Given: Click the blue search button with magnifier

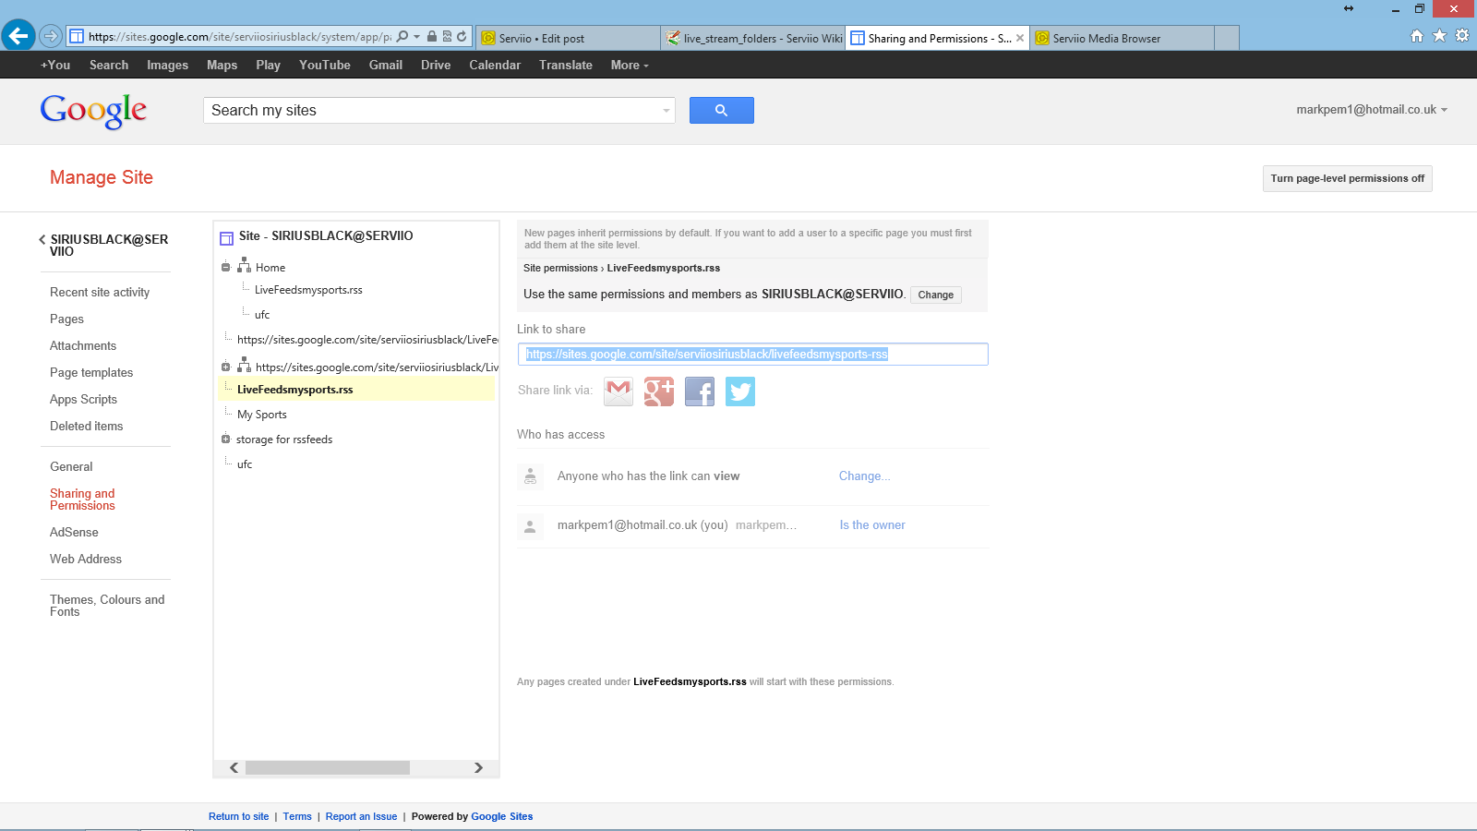Looking at the screenshot, I should 722,110.
